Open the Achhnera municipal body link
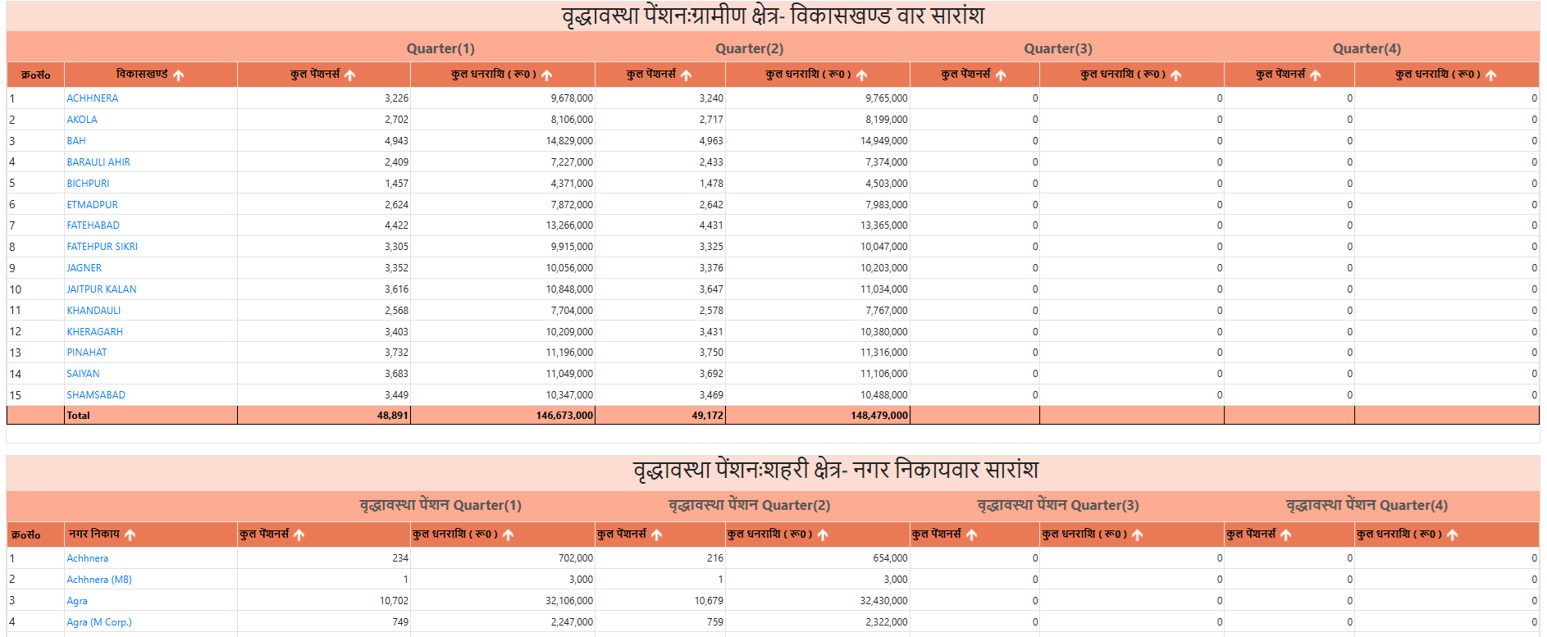 click(x=88, y=558)
